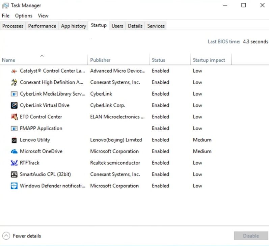Screen dimensions: 269x246
Task: Switch to the Users tab
Action: [117, 26]
